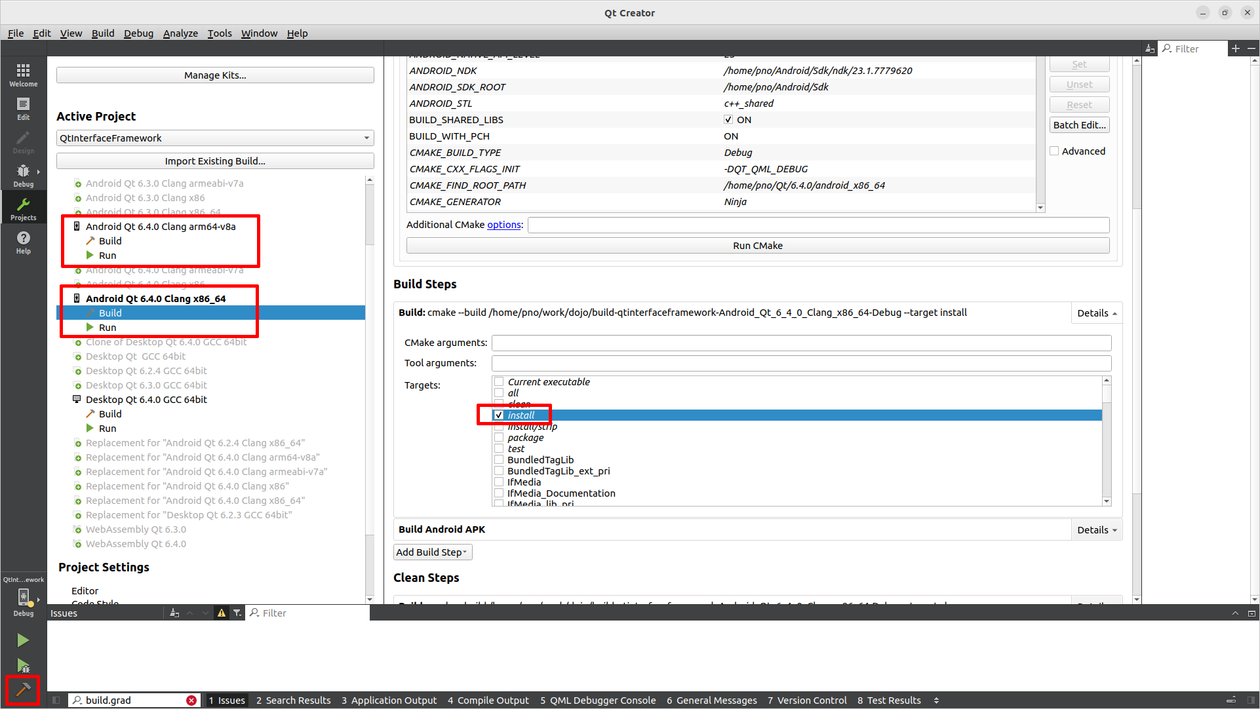Click the Start Debugging run icon
The image size is (1260, 709).
click(x=23, y=666)
